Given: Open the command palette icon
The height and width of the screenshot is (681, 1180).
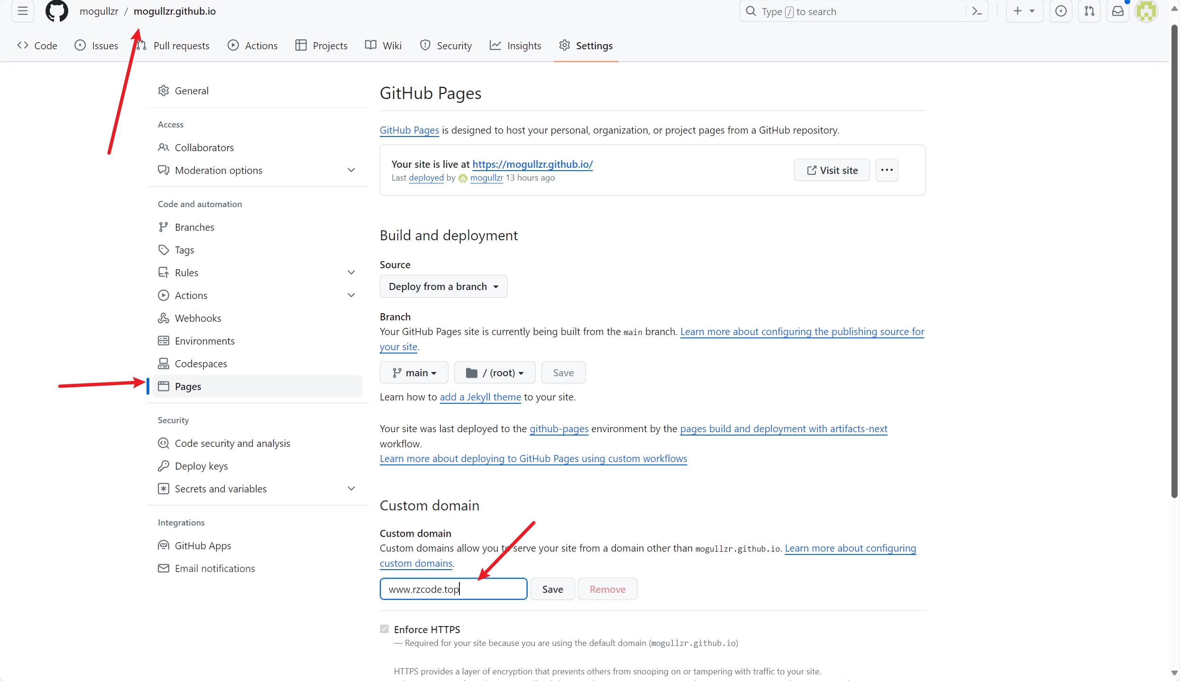Looking at the screenshot, I should coord(977,11).
